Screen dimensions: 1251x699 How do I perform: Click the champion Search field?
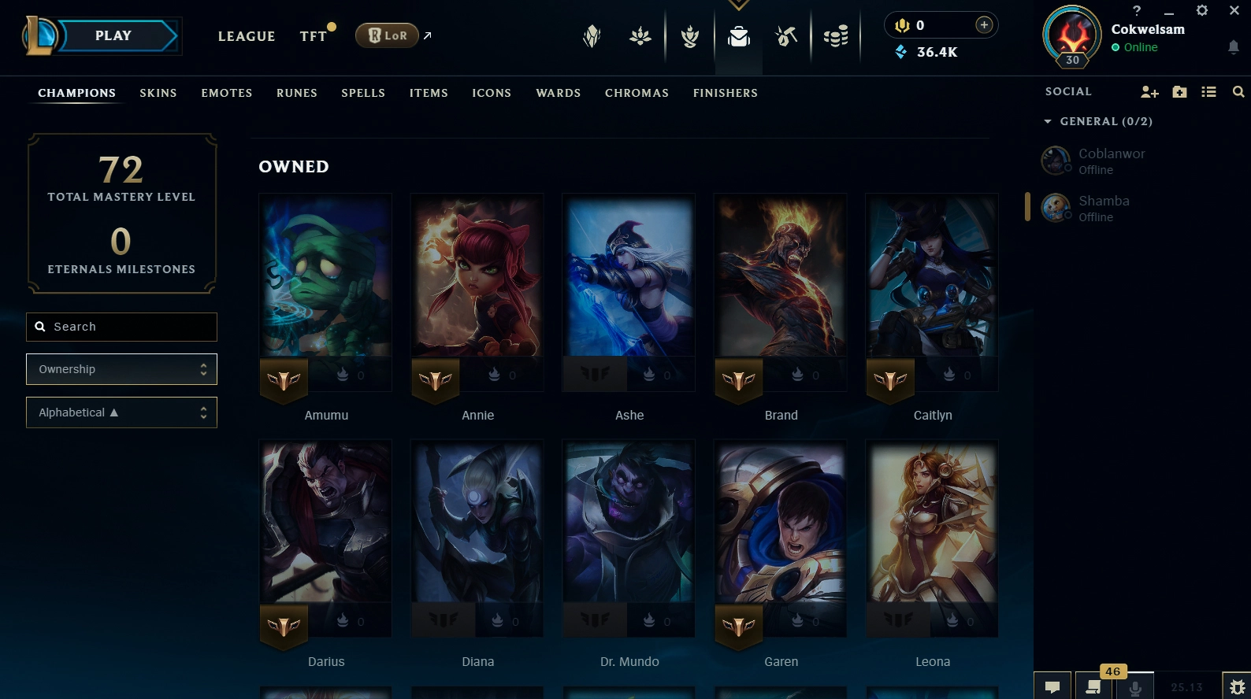(x=121, y=327)
